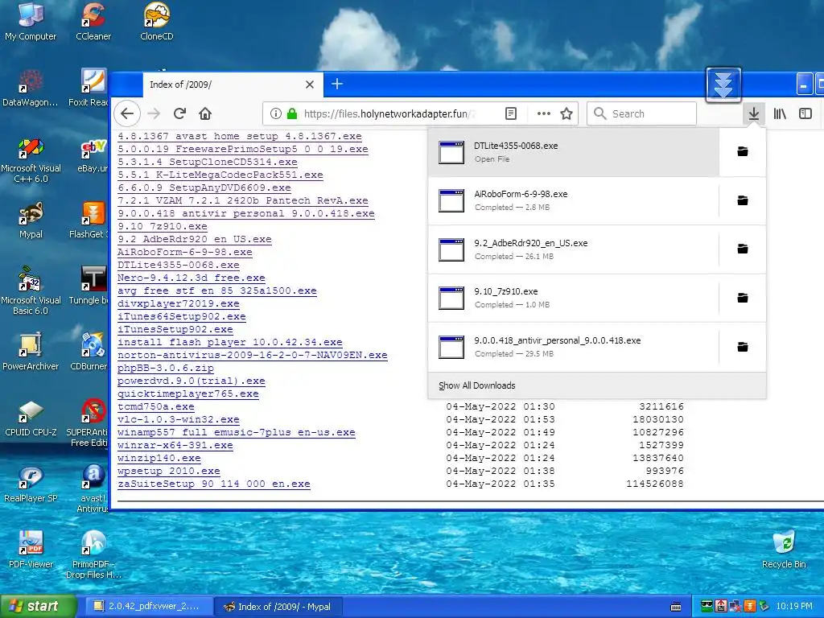The height and width of the screenshot is (618, 824).
Task: Select the Index of /2009/ tab
Action: [x=233, y=84]
